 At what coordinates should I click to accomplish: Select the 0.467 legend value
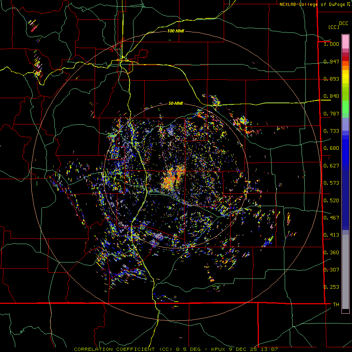point(331,218)
